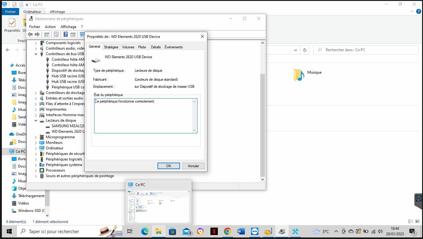Expand the Processeurs node

36,170
